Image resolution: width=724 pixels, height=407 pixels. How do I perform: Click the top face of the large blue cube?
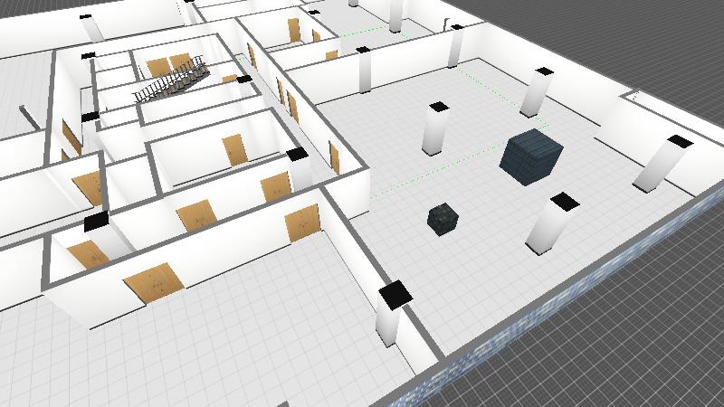pos(533,143)
